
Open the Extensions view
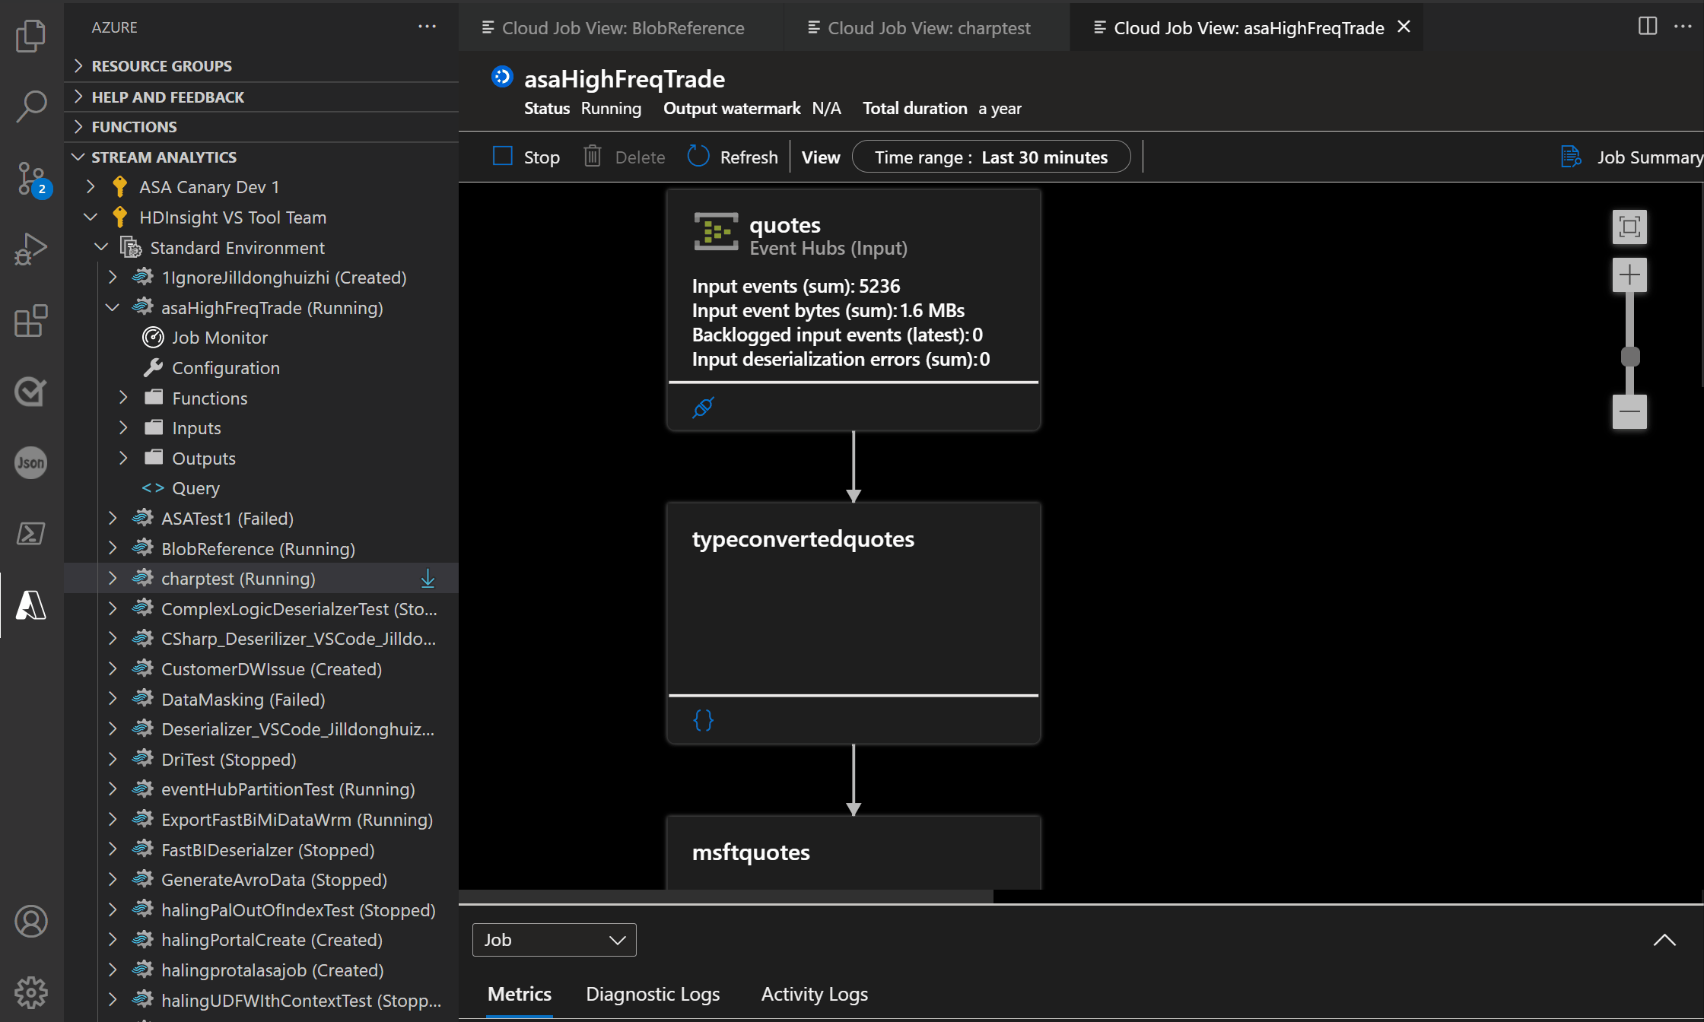pos(31,321)
